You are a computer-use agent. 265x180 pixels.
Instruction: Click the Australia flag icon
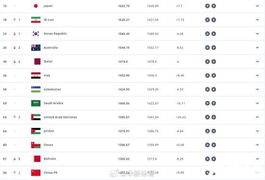[x=36, y=48]
